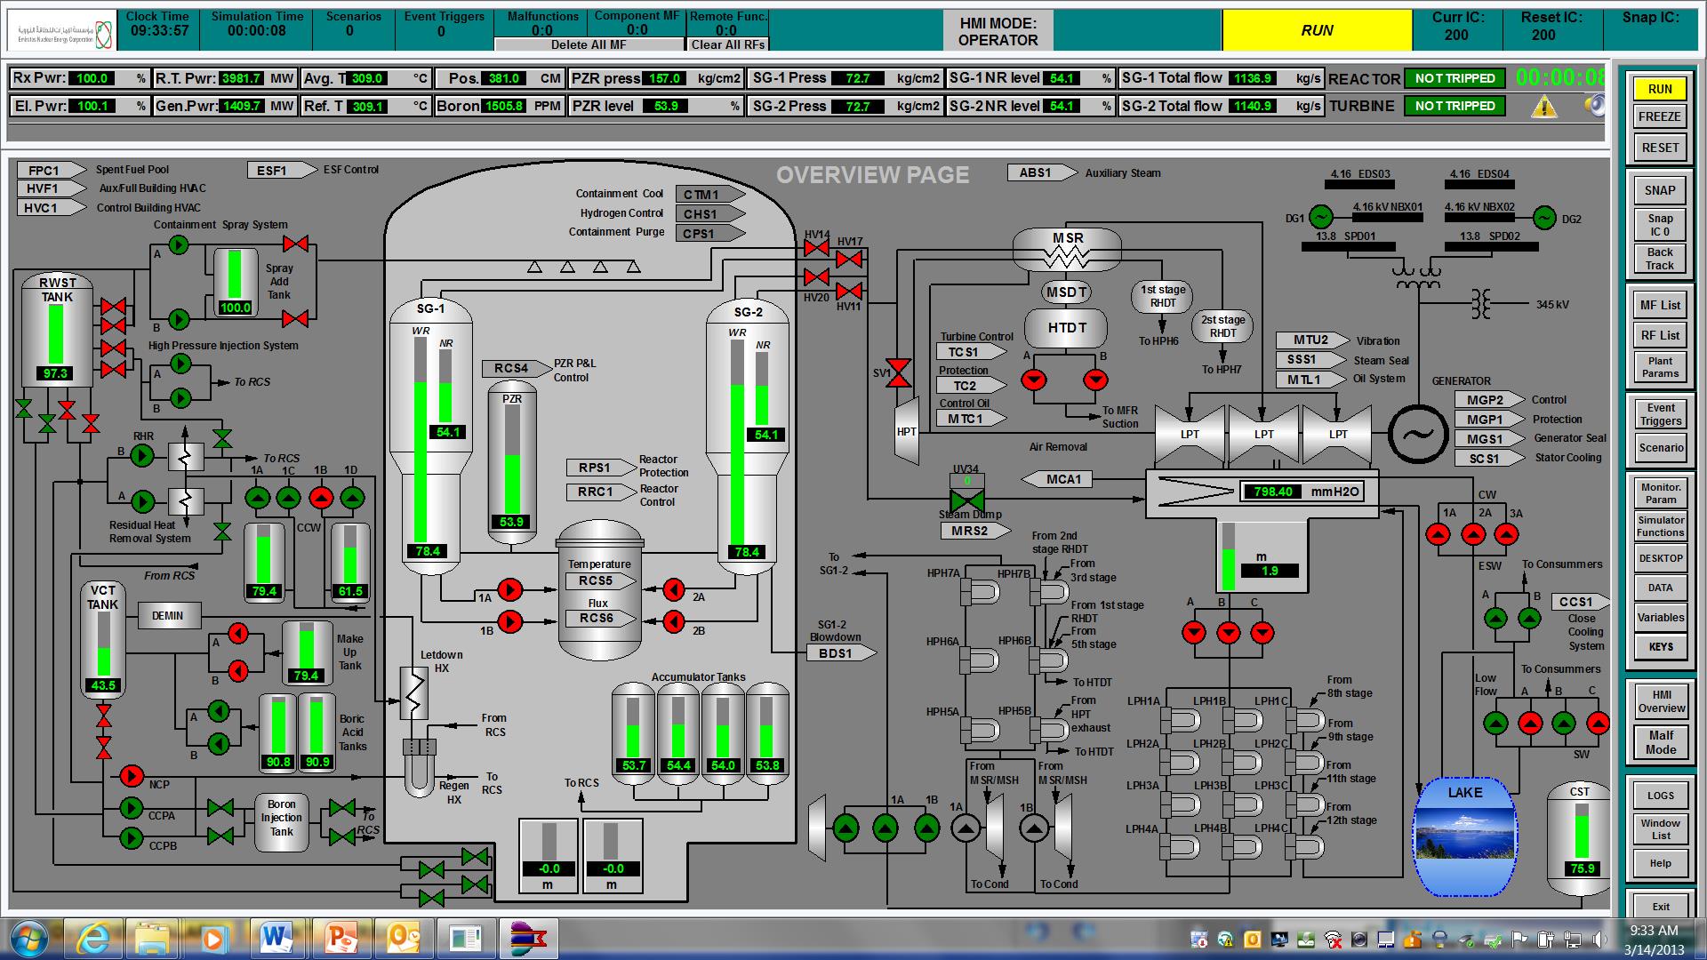The image size is (1707, 960).
Task: Open the BDS1 Blowdown page
Action: pos(841,652)
